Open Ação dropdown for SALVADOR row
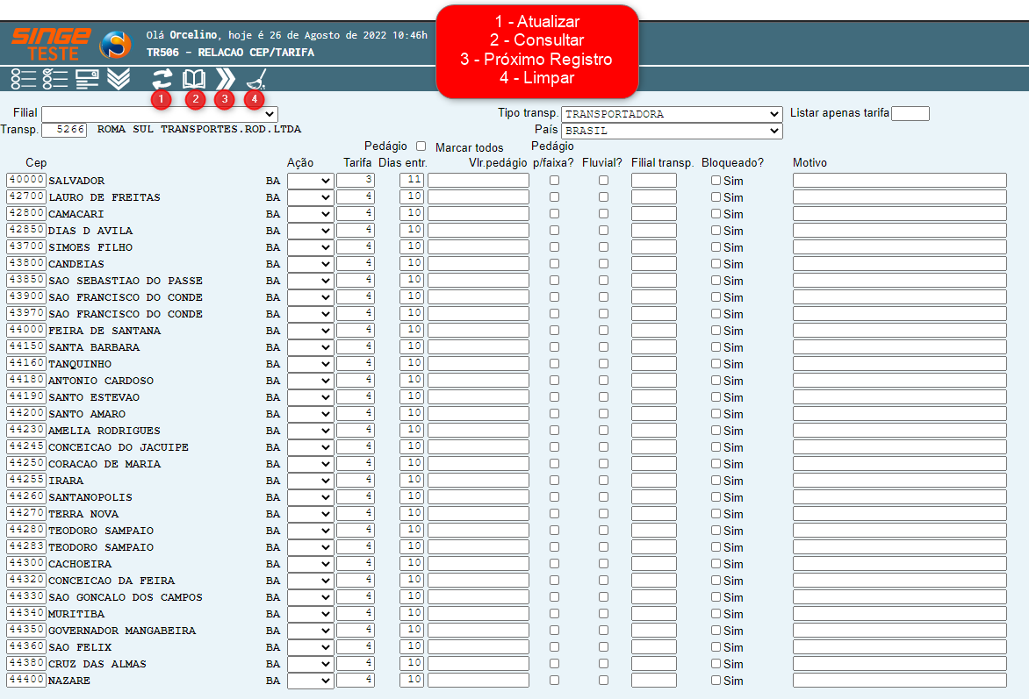Image resolution: width=1029 pixels, height=699 pixels. 311,181
